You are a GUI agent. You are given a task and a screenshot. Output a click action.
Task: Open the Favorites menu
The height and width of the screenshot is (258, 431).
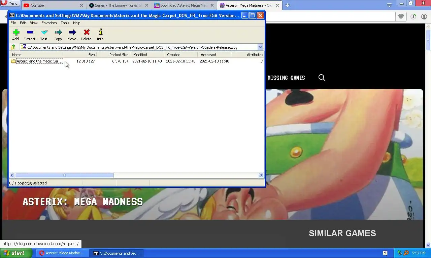point(49,23)
